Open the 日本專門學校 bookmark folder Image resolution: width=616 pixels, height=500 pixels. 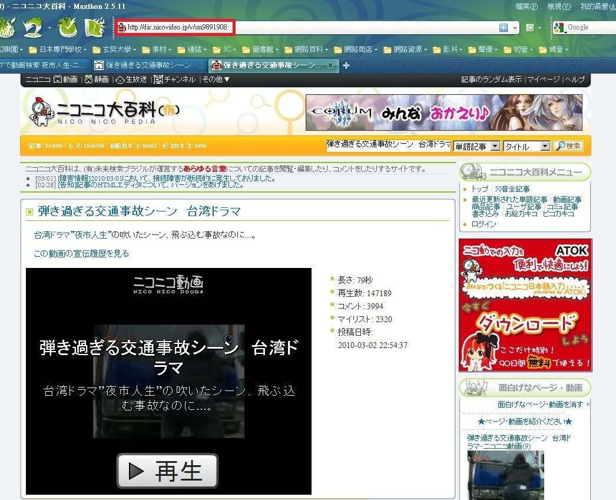(57, 49)
